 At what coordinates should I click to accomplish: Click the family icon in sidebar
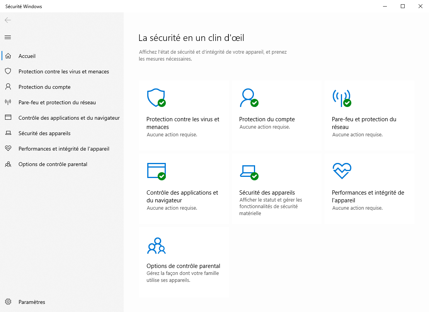8,164
